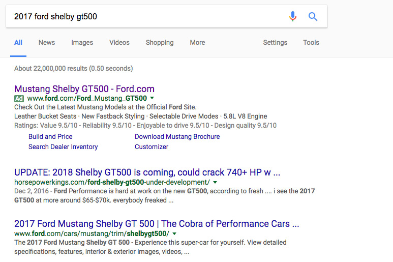393x262 pixels.
Task: Select the Shopping tab
Action: [x=160, y=43]
